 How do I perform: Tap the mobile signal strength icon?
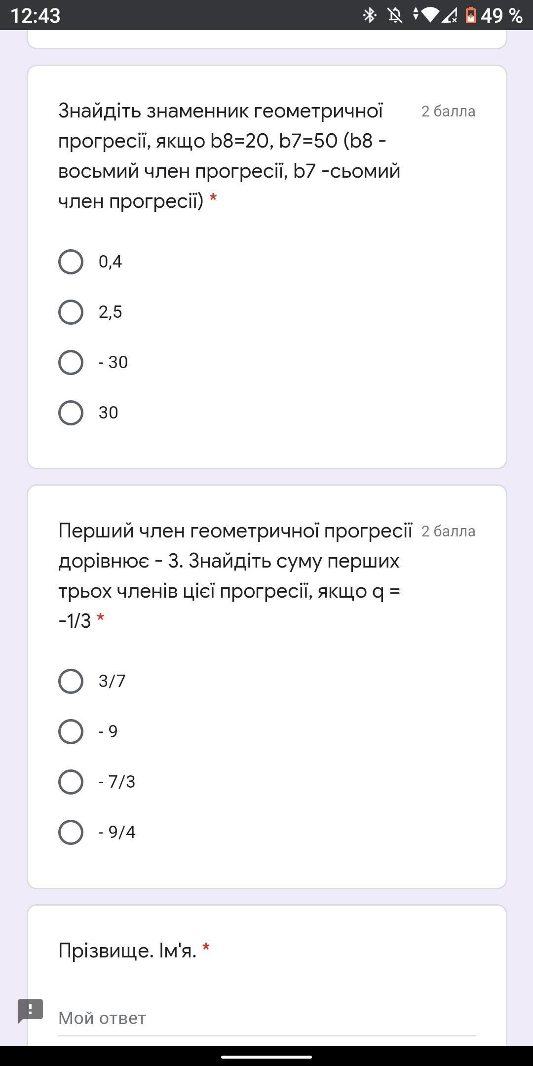(x=450, y=15)
